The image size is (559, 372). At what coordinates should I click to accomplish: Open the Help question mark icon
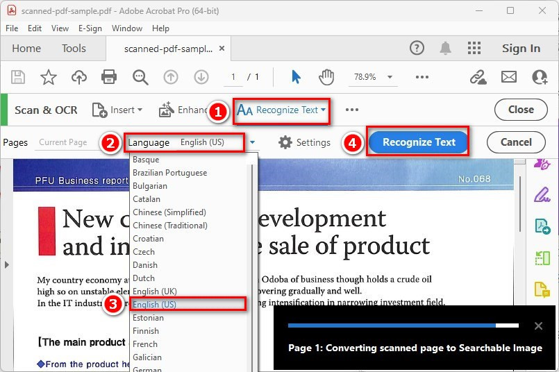417,49
